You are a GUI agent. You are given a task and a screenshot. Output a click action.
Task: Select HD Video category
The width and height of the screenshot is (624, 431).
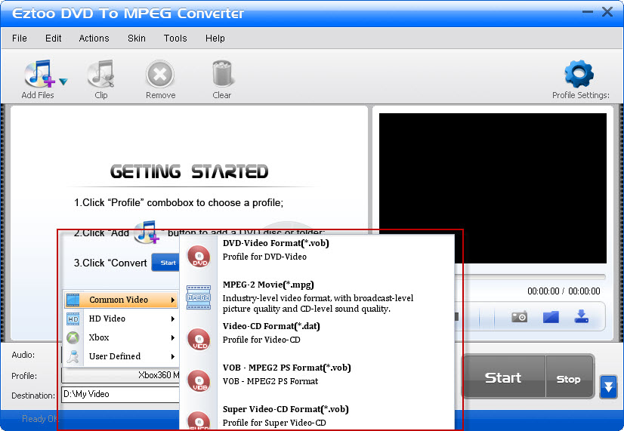click(x=121, y=319)
